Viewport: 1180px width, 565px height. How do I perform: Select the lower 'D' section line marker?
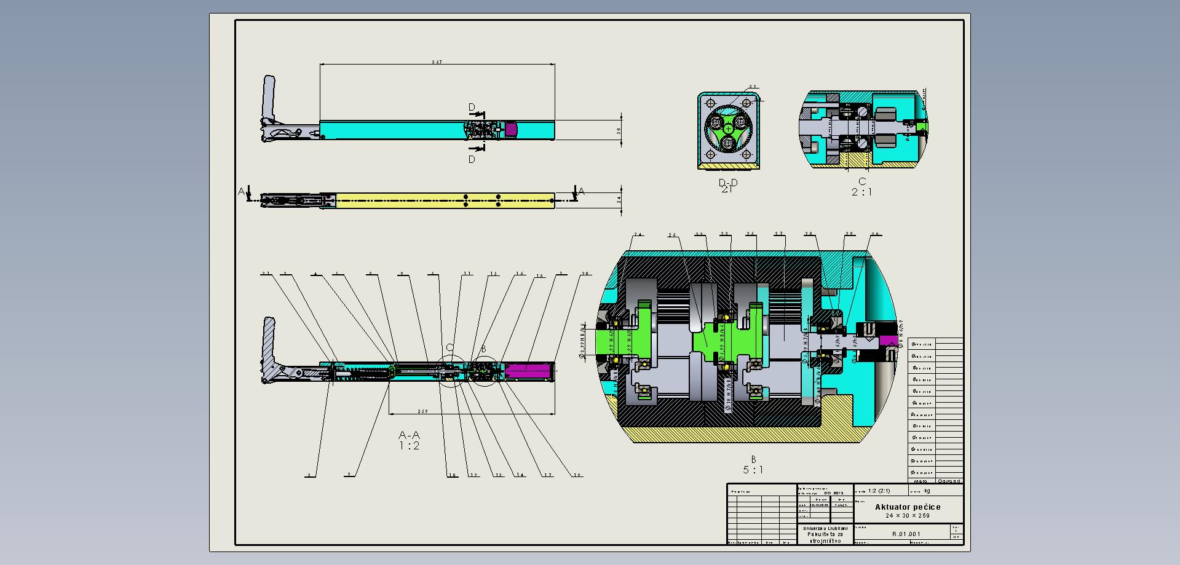pos(472,159)
